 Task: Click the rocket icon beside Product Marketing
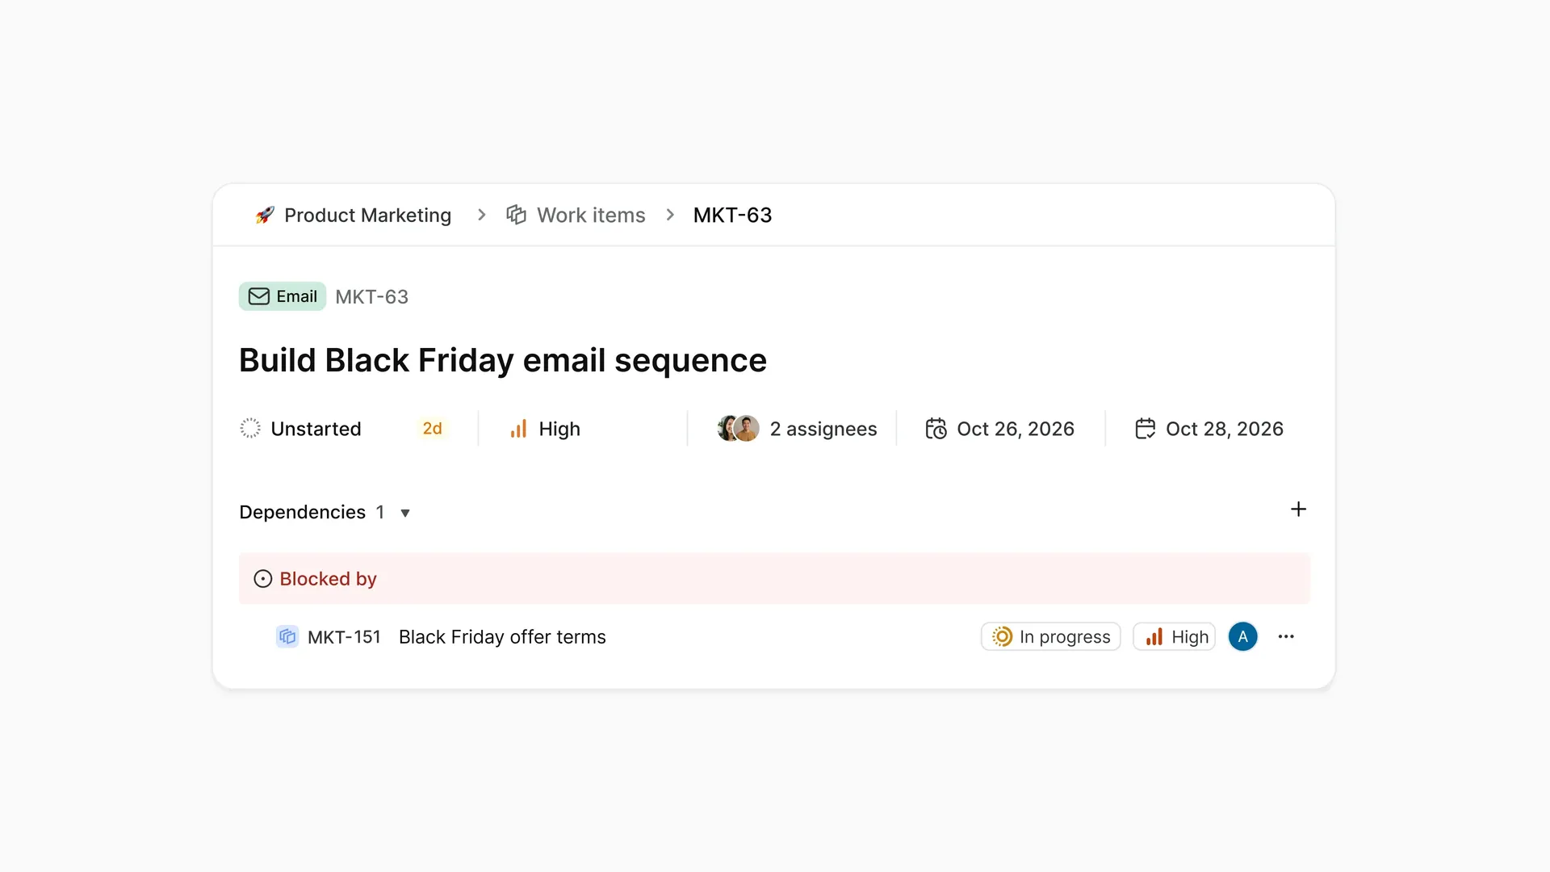pos(265,215)
